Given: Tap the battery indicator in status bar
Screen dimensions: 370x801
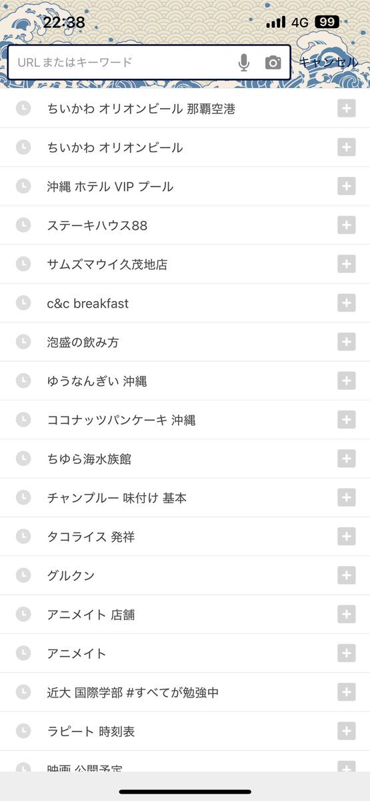Looking at the screenshot, I should point(327,22).
